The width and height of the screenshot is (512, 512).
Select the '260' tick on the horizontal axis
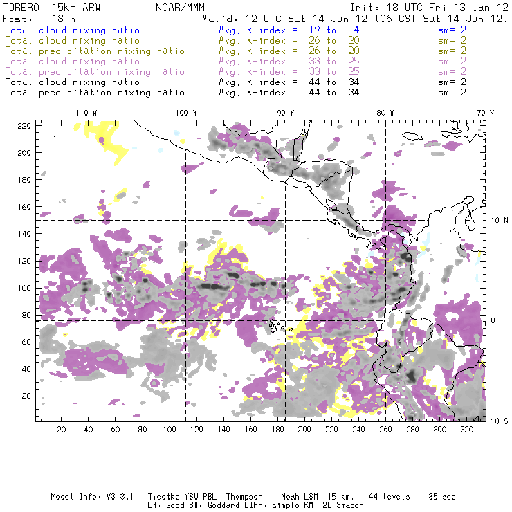click(x=385, y=430)
